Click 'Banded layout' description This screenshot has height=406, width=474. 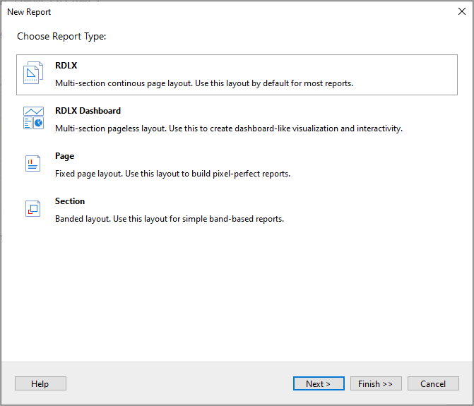(x=170, y=219)
